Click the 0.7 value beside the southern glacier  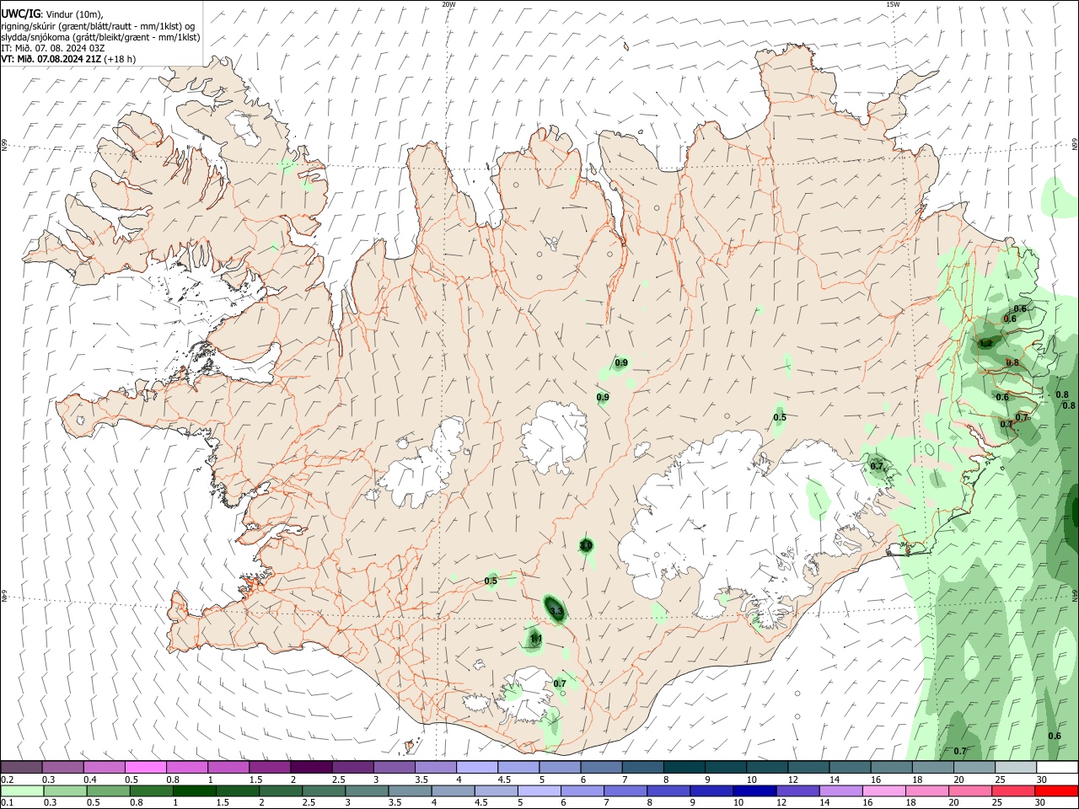pos(560,683)
